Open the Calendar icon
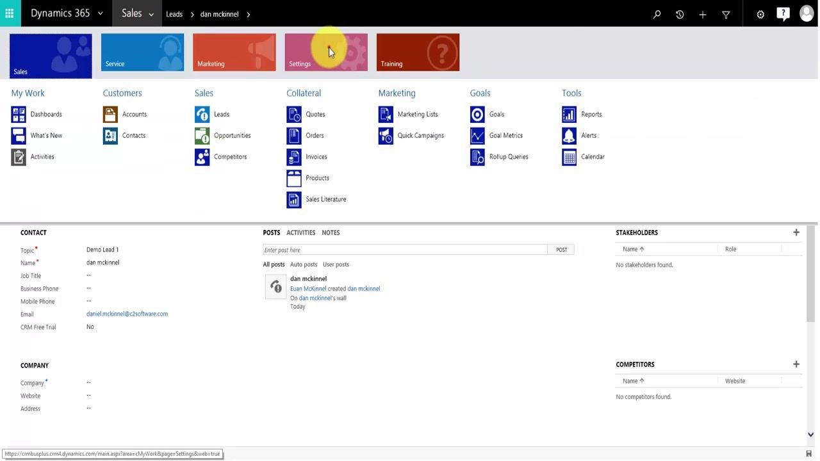820x461 pixels. coord(569,156)
